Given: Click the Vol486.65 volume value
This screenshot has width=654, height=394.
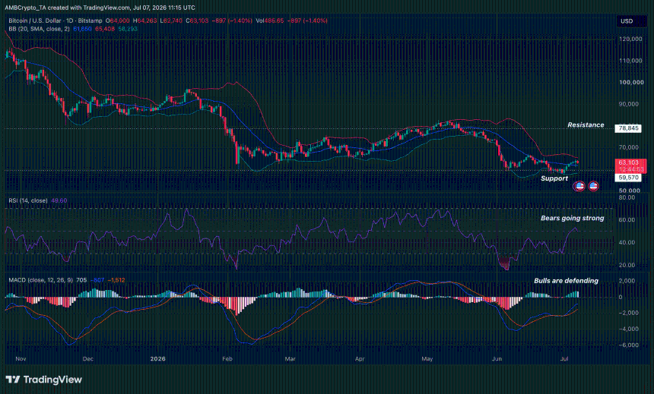Looking at the screenshot, I should click(x=270, y=20).
